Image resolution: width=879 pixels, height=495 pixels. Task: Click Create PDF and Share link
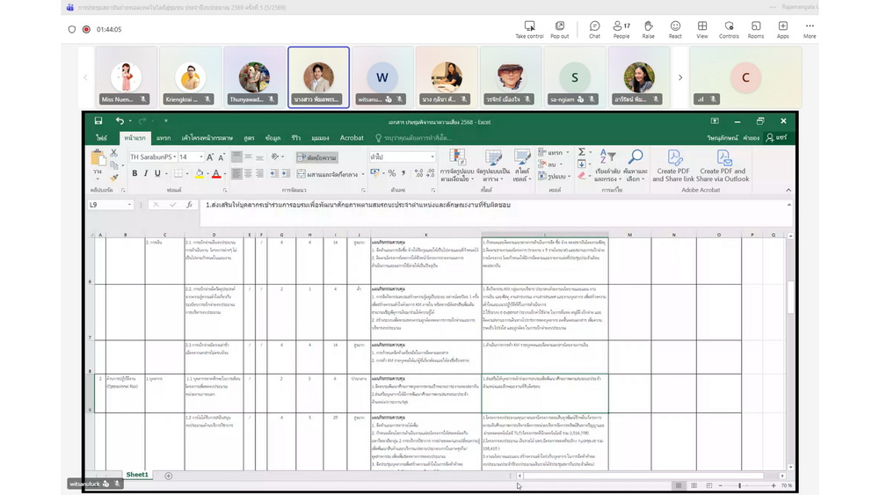(x=673, y=165)
